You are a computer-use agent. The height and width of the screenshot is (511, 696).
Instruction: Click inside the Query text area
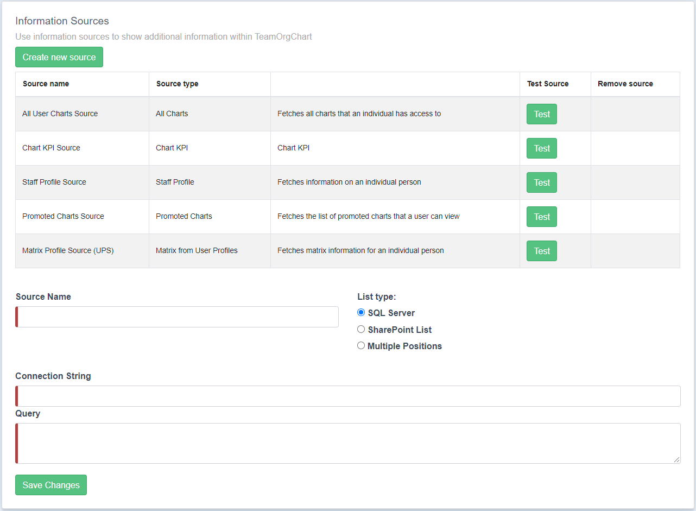pos(348,443)
